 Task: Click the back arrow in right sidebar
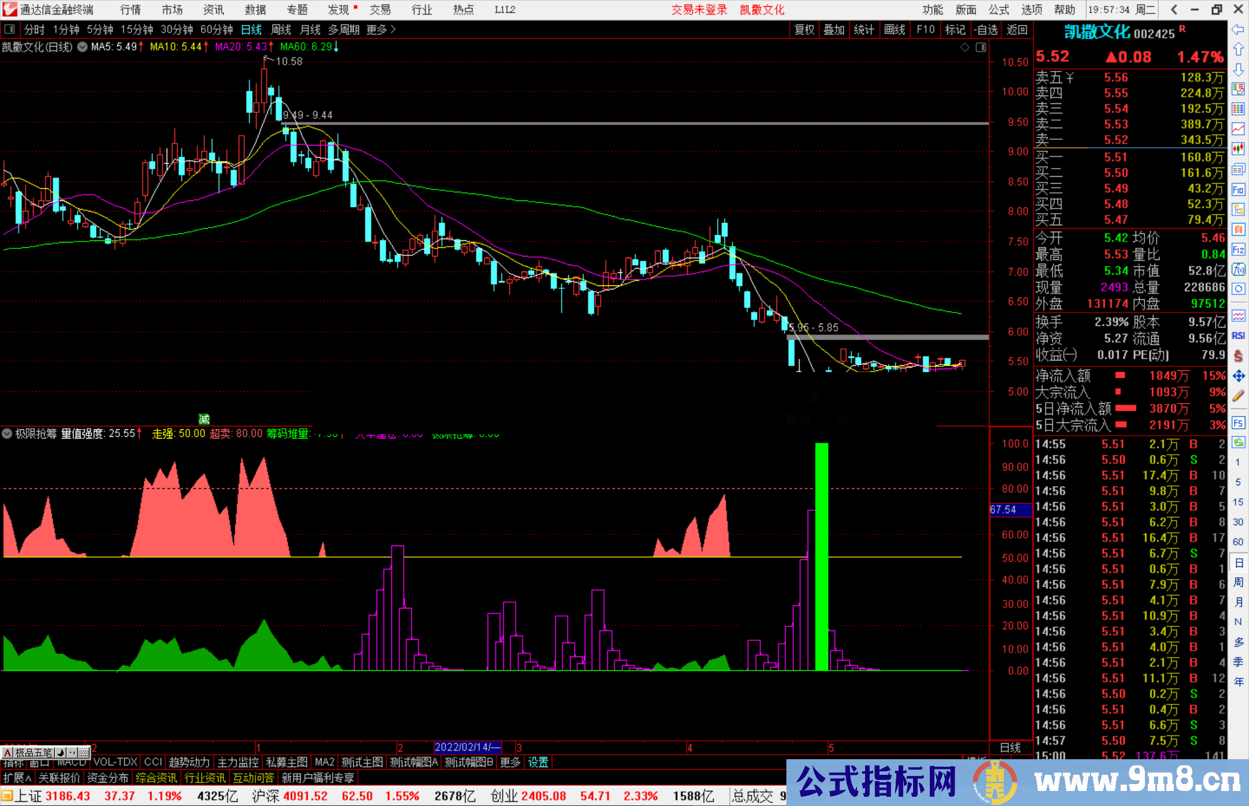[x=1238, y=29]
